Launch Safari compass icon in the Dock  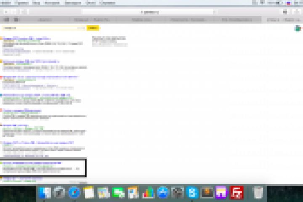74,192
